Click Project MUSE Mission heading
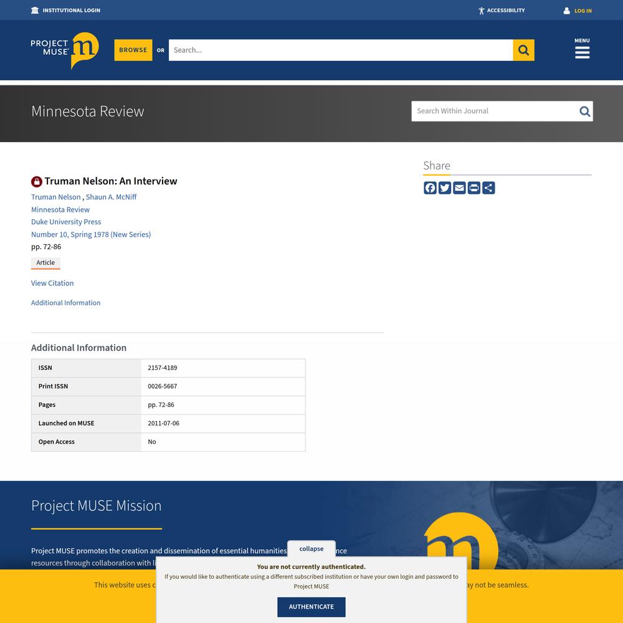623x623 pixels. (96, 506)
